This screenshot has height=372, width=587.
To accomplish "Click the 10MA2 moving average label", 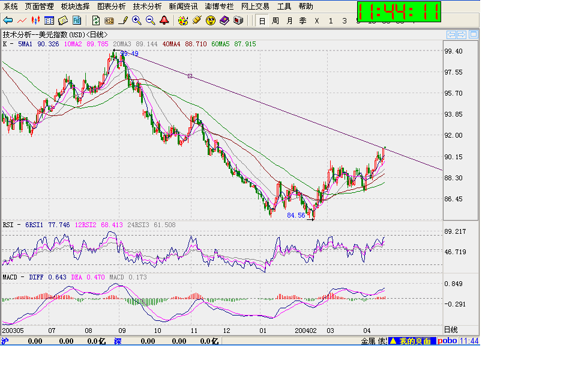I will pyautogui.click(x=73, y=44).
